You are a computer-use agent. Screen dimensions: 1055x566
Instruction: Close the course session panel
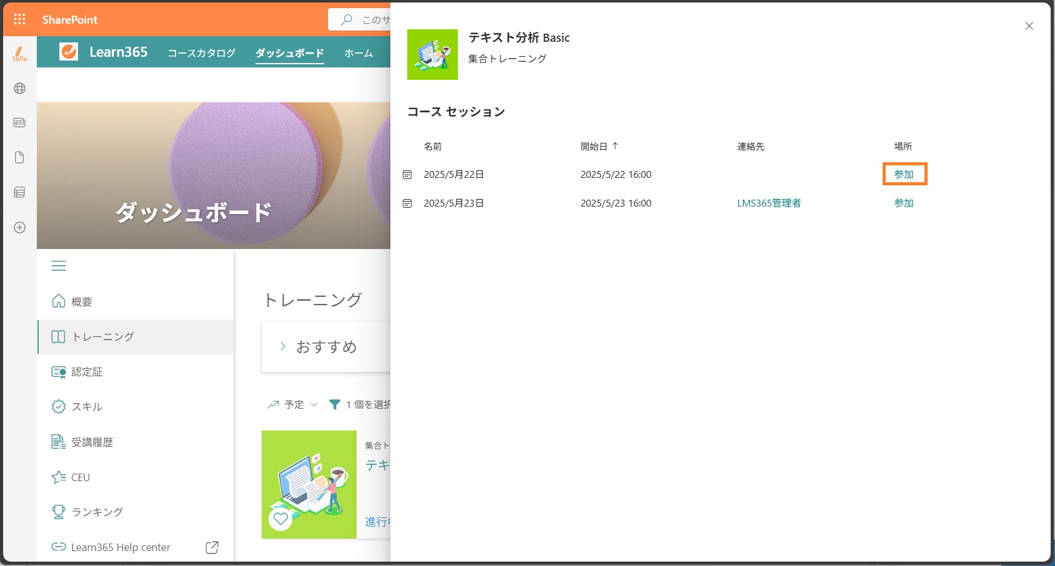pyautogui.click(x=1029, y=26)
